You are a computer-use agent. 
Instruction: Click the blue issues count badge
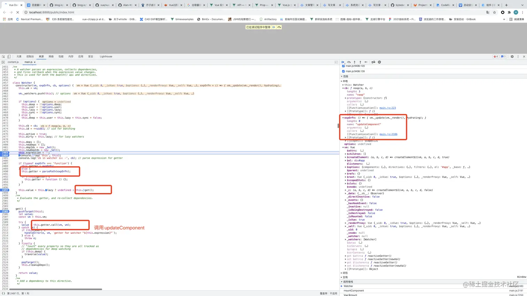tap(503, 56)
